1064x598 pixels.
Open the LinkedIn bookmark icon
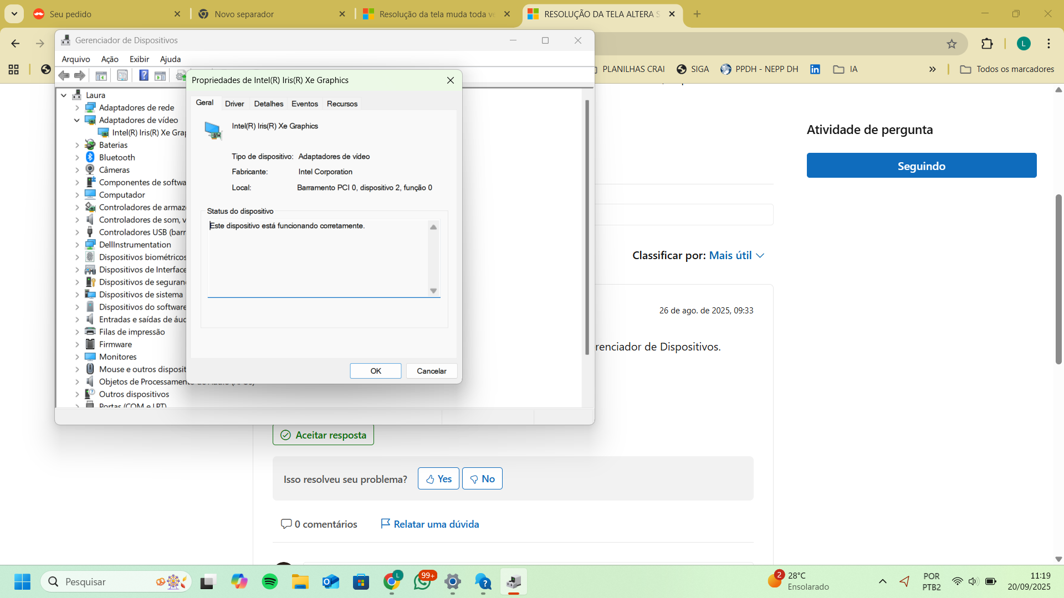click(x=815, y=69)
